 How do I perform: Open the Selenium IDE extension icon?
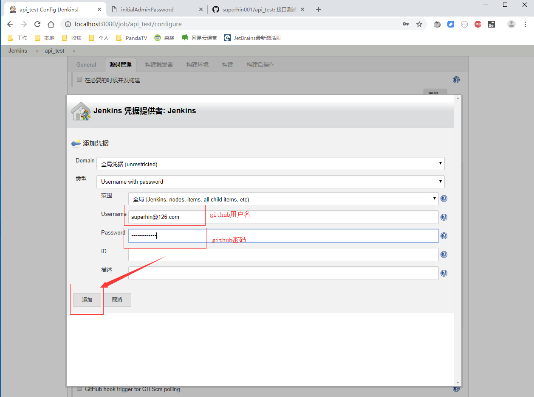point(492,24)
